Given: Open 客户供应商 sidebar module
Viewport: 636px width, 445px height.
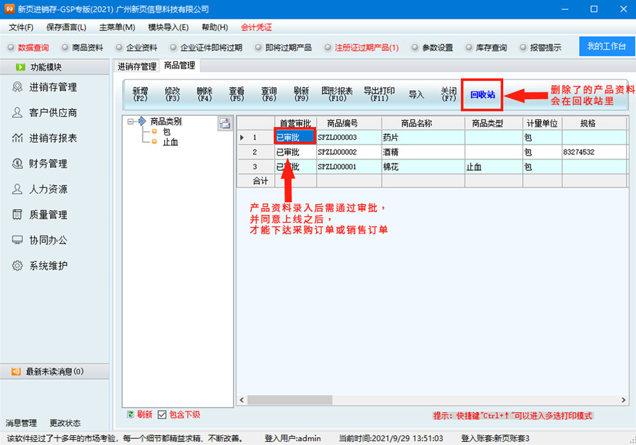Looking at the screenshot, I should (53, 113).
